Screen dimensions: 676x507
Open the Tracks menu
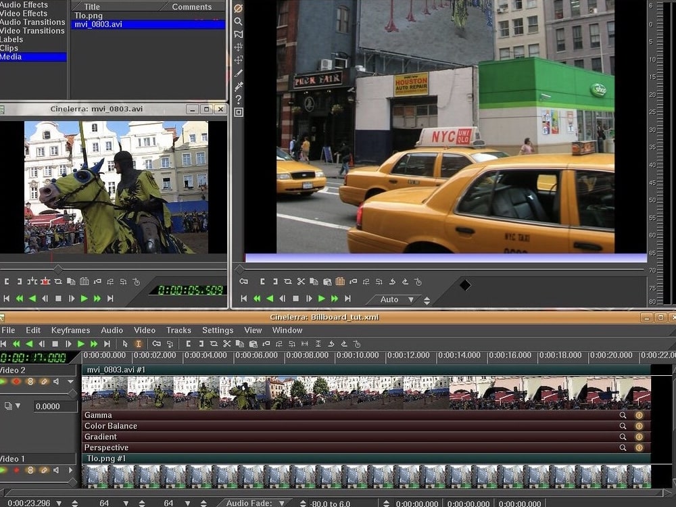click(x=178, y=331)
